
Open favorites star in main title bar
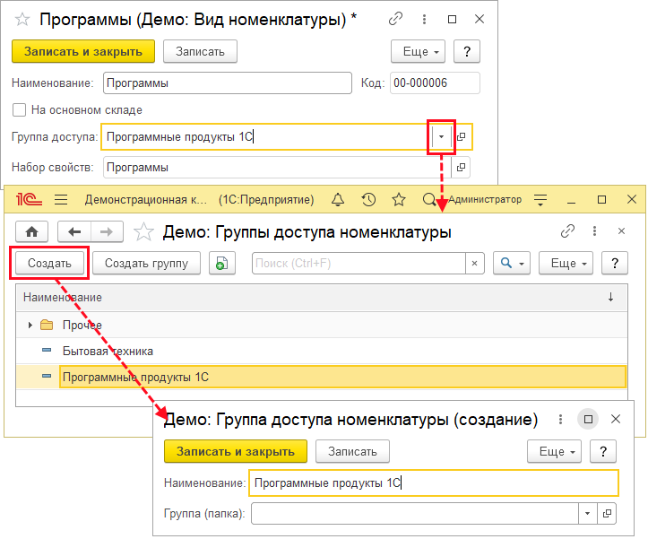pos(399,200)
